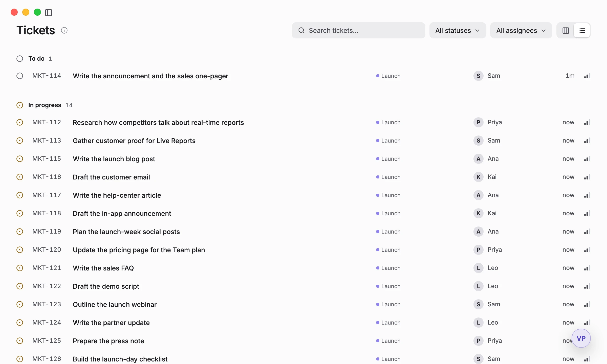Click Leo's avatar on MKT-121
Screen dimensions: 607x364
point(478,268)
